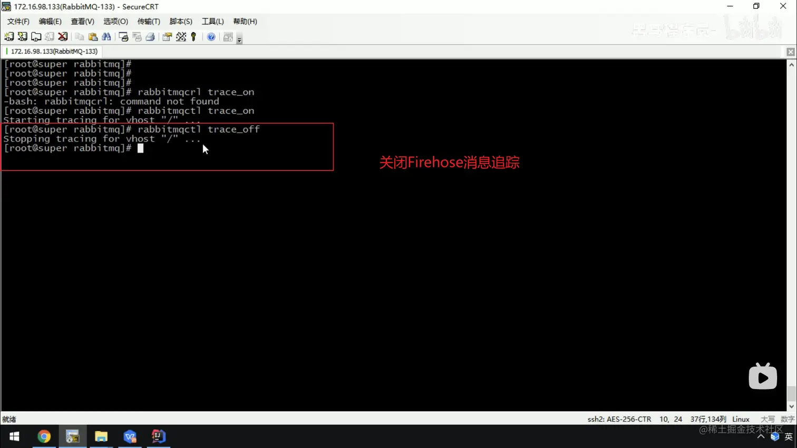Click the 'Stopping tracing for vhost' output line
The width and height of the screenshot is (797, 448).
(102, 139)
